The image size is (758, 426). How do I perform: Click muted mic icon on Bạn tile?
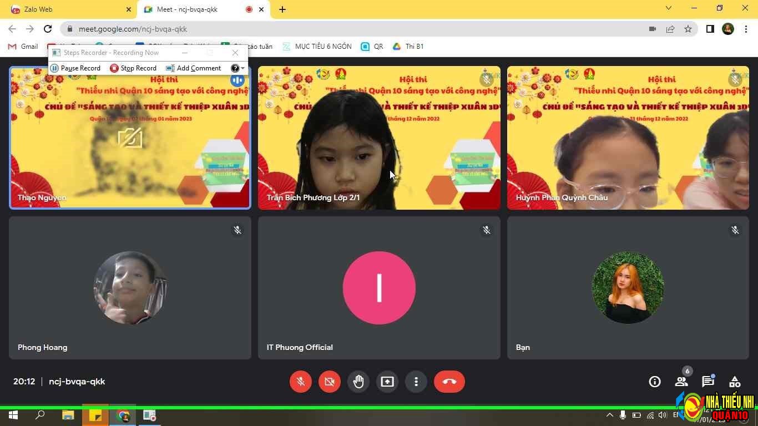point(735,230)
